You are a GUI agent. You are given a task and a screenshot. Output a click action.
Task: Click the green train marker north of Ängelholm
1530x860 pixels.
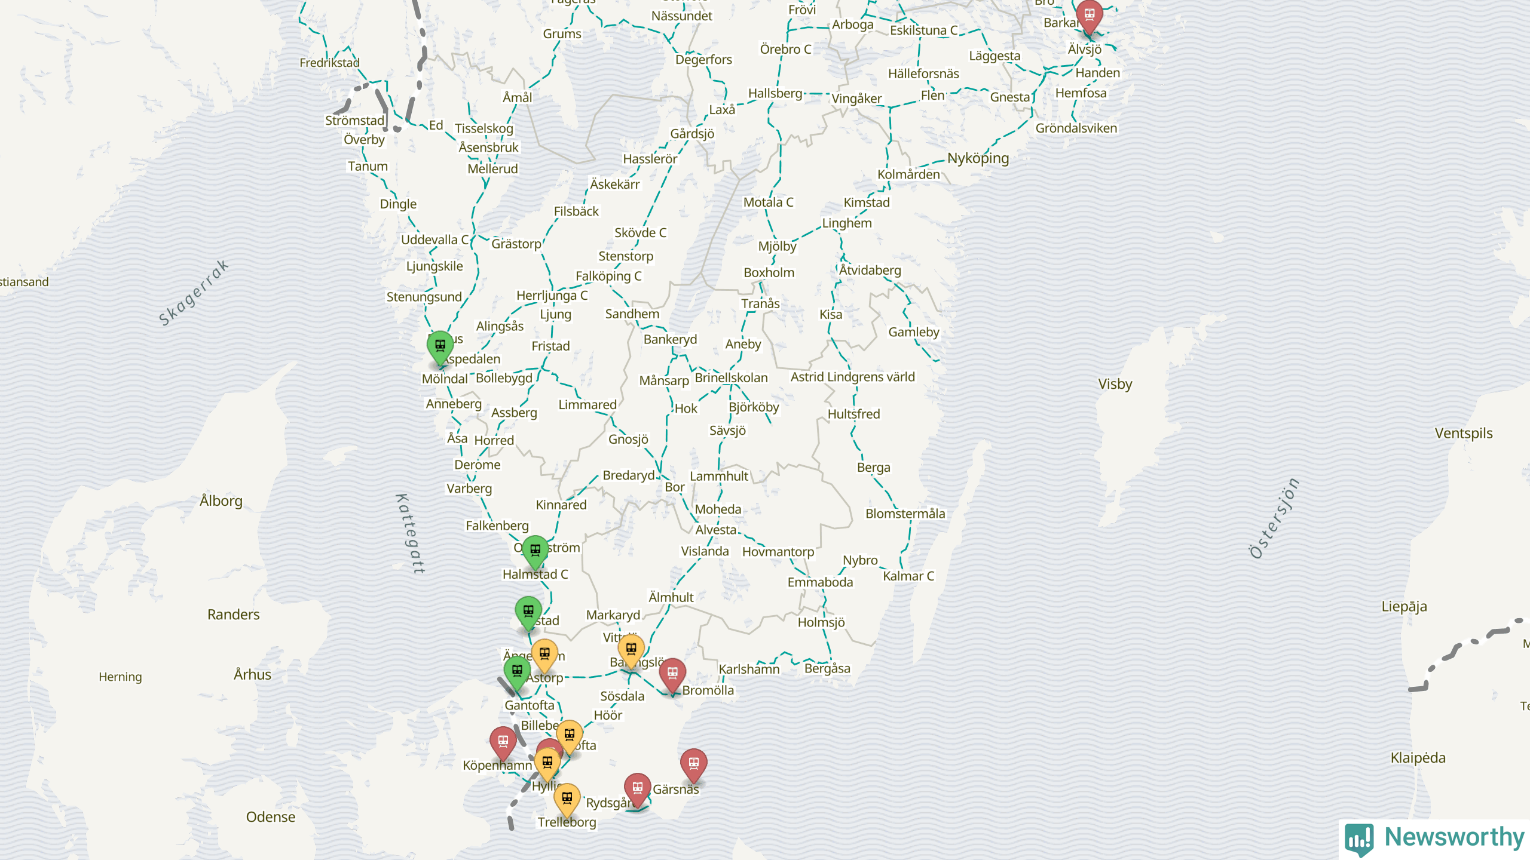pos(528,611)
